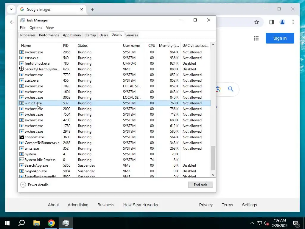Open the Options menu
305x229 pixels.
coord(36,28)
